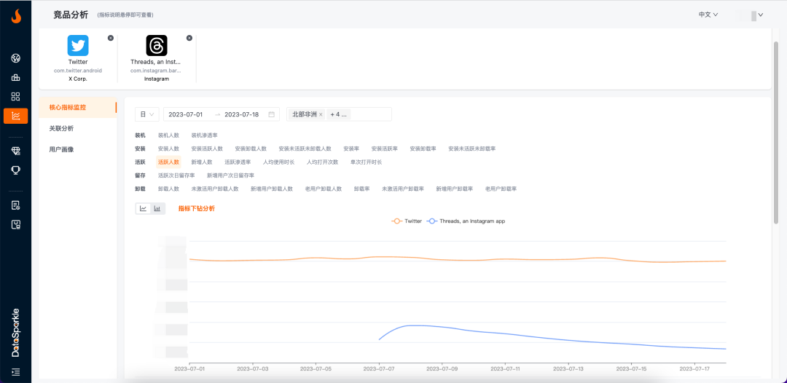Open the diamond icon in the sidebar
Viewport: 787px width, 383px height.
tap(15, 150)
